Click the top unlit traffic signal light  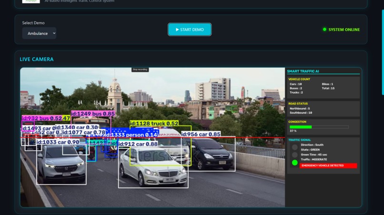(294, 147)
